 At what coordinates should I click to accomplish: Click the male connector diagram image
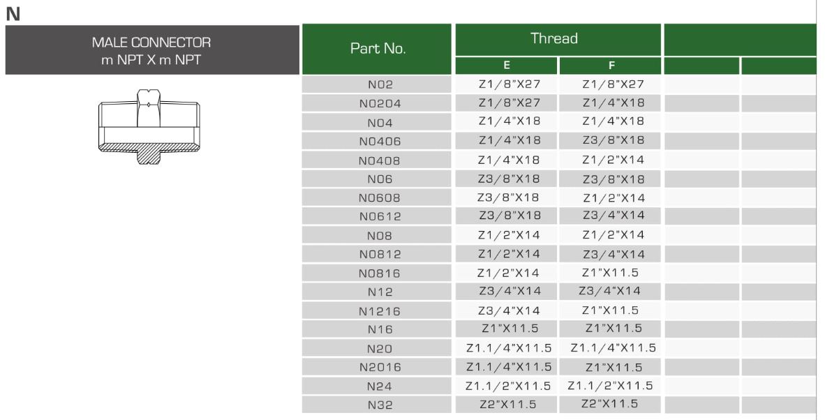[x=150, y=126]
